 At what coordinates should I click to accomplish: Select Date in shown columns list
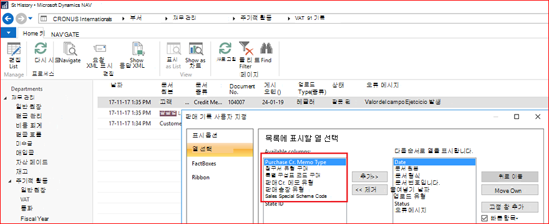pos(434,162)
